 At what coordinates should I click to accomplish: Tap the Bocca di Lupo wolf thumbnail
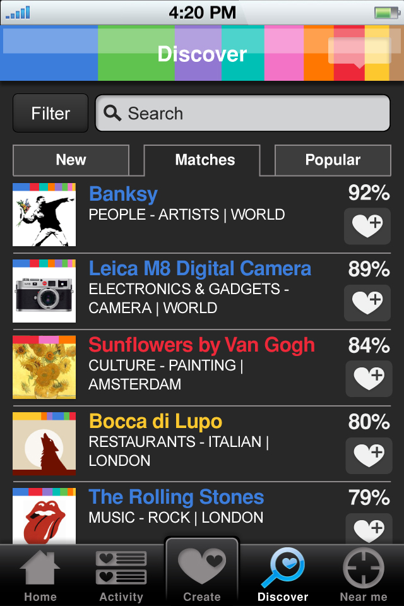(44, 444)
